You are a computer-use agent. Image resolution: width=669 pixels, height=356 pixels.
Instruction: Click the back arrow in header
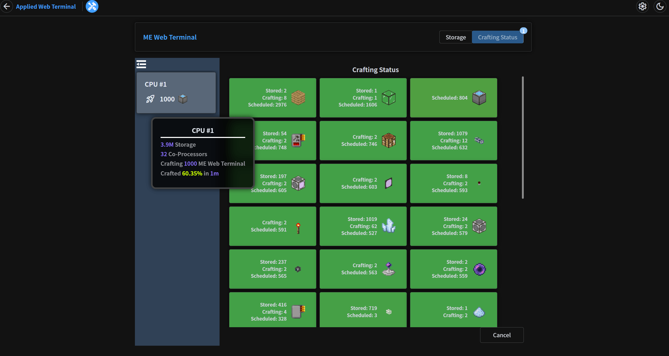(7, 6)
